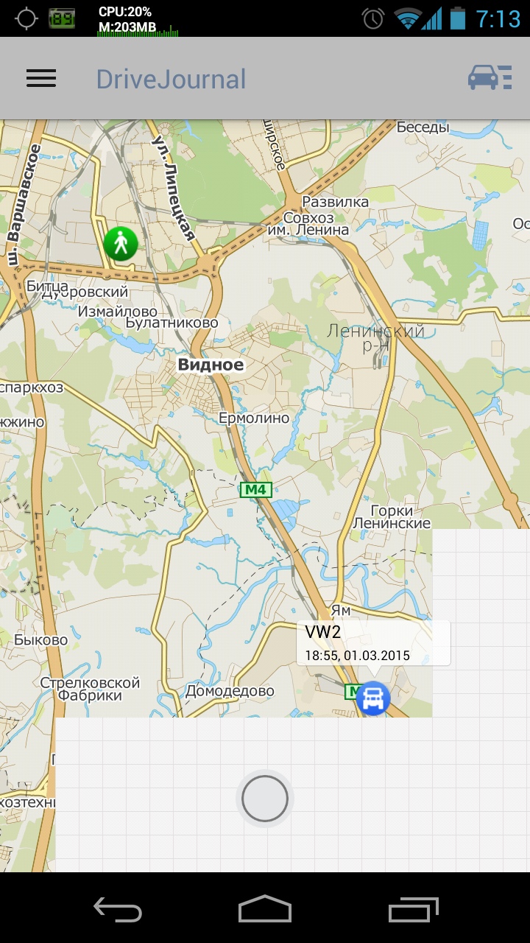Tap the green pedestrian marker

(121, 243)
